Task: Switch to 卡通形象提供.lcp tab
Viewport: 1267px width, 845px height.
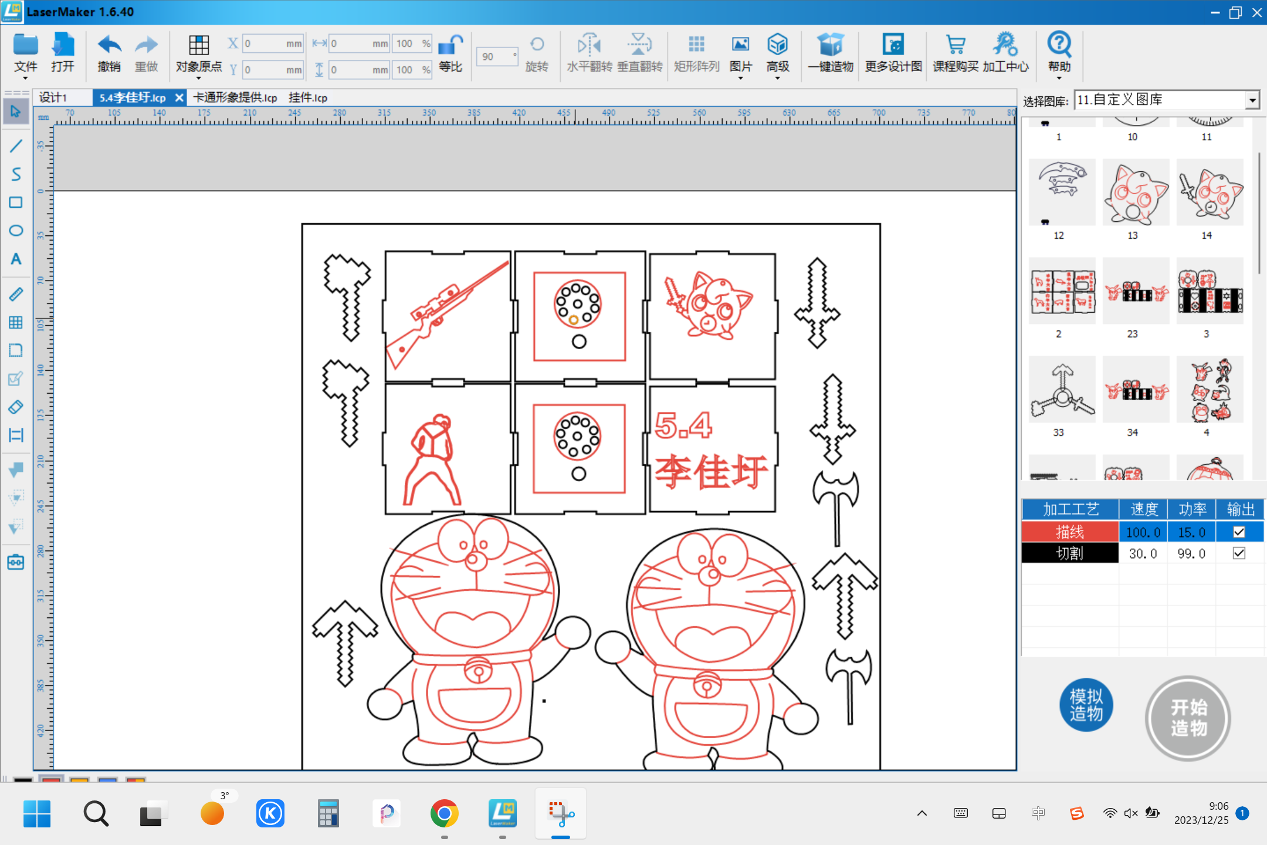Action: point(235,97)
